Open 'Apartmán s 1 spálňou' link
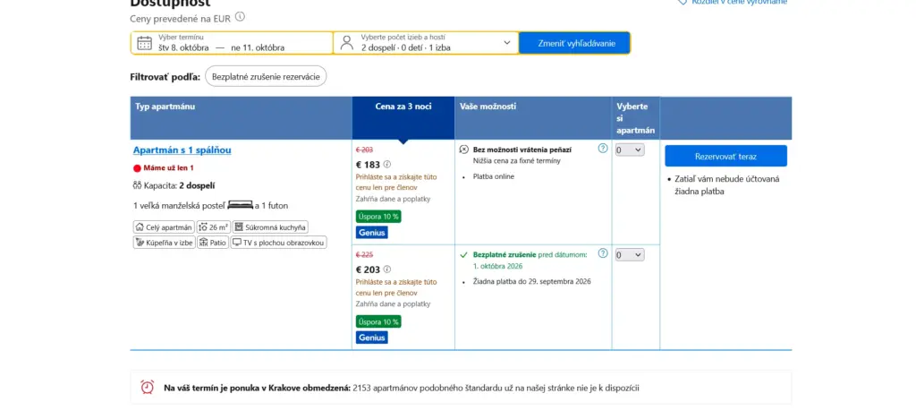This screenshot has height=419, width=916. pos(182,150)
